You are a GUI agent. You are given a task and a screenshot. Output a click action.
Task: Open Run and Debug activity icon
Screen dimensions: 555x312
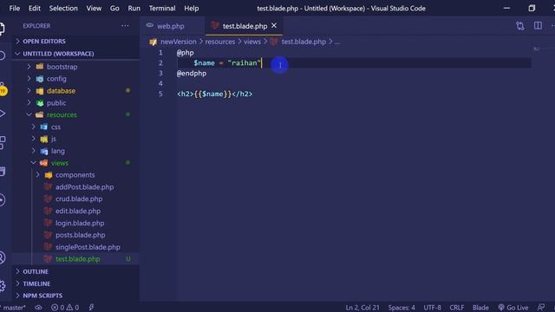(x=2, y=114)
